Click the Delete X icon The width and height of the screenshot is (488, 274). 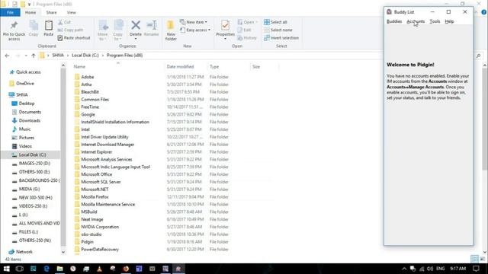click(136, 25)
